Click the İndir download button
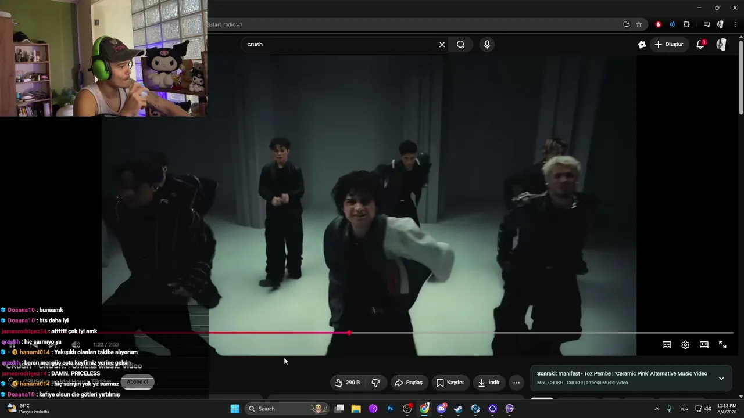 [488, 383]
